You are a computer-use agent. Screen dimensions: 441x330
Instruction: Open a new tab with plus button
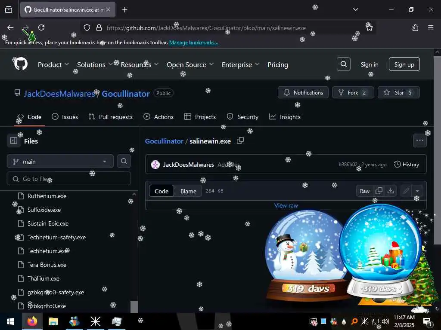pos(124,10)
